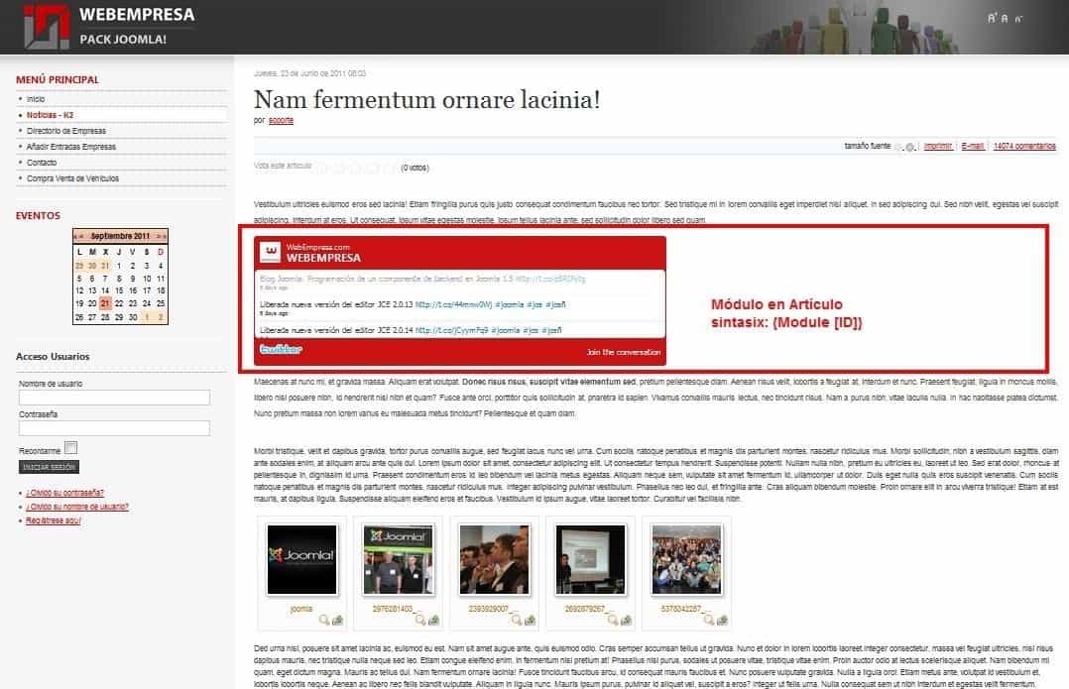The width and height of the screenshot is (1069, 689).
Task: Open the gallery thumbnail above 2692879267
Action: [590, 559]
